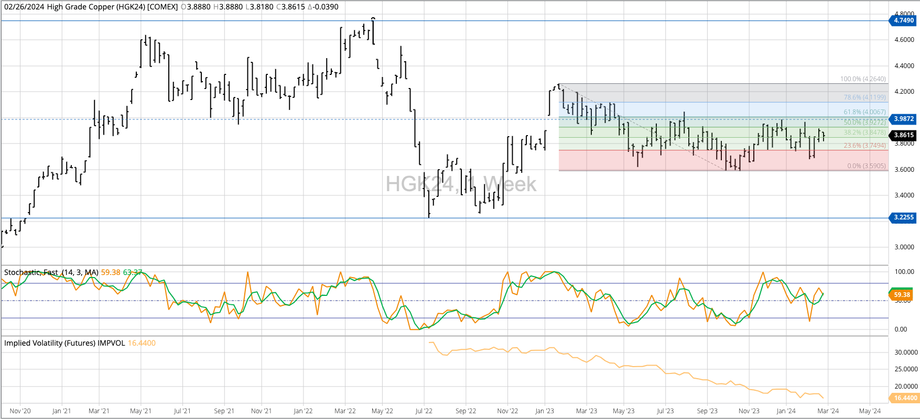Click the HGK24 Week watermark text

tap(461, 184)
